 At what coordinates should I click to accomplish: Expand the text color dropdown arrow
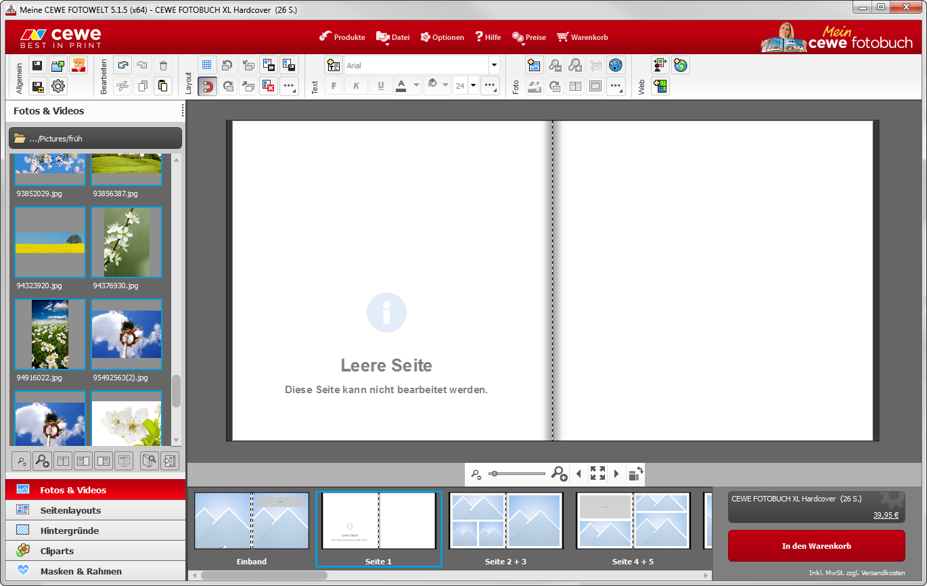[x=416, y=86]
